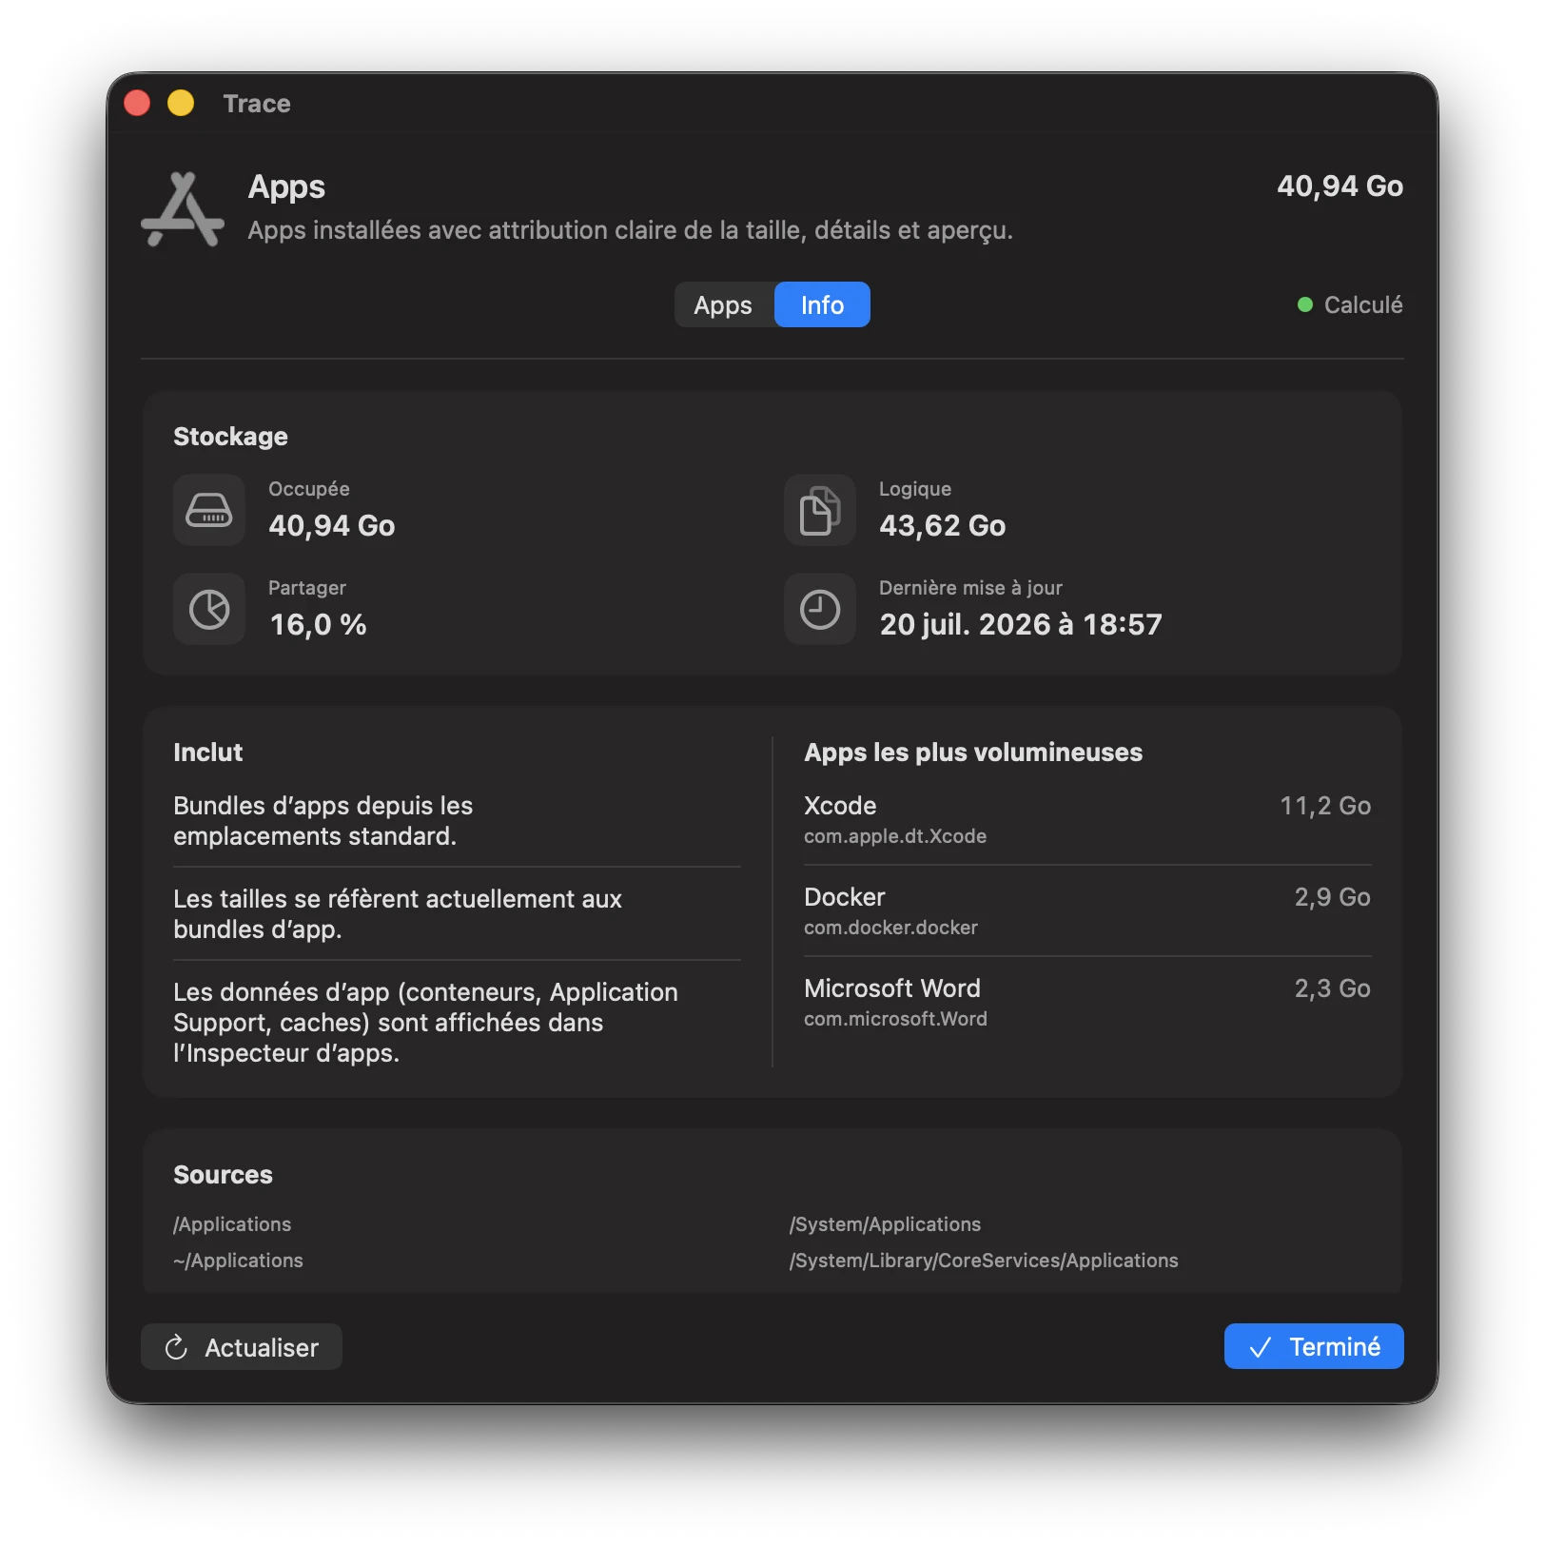
Task: Click the 2,3 Go size value
Action: click(x=1332, y=988)
